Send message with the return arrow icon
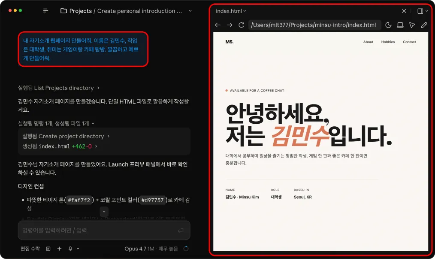Viewport: 435px width, 259px height. click(x=181, y=230)
